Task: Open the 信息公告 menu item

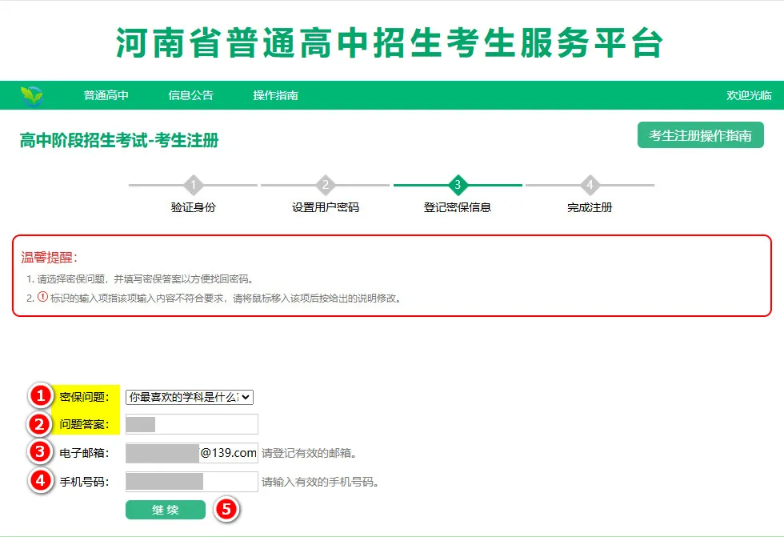Action: (194, 94)
